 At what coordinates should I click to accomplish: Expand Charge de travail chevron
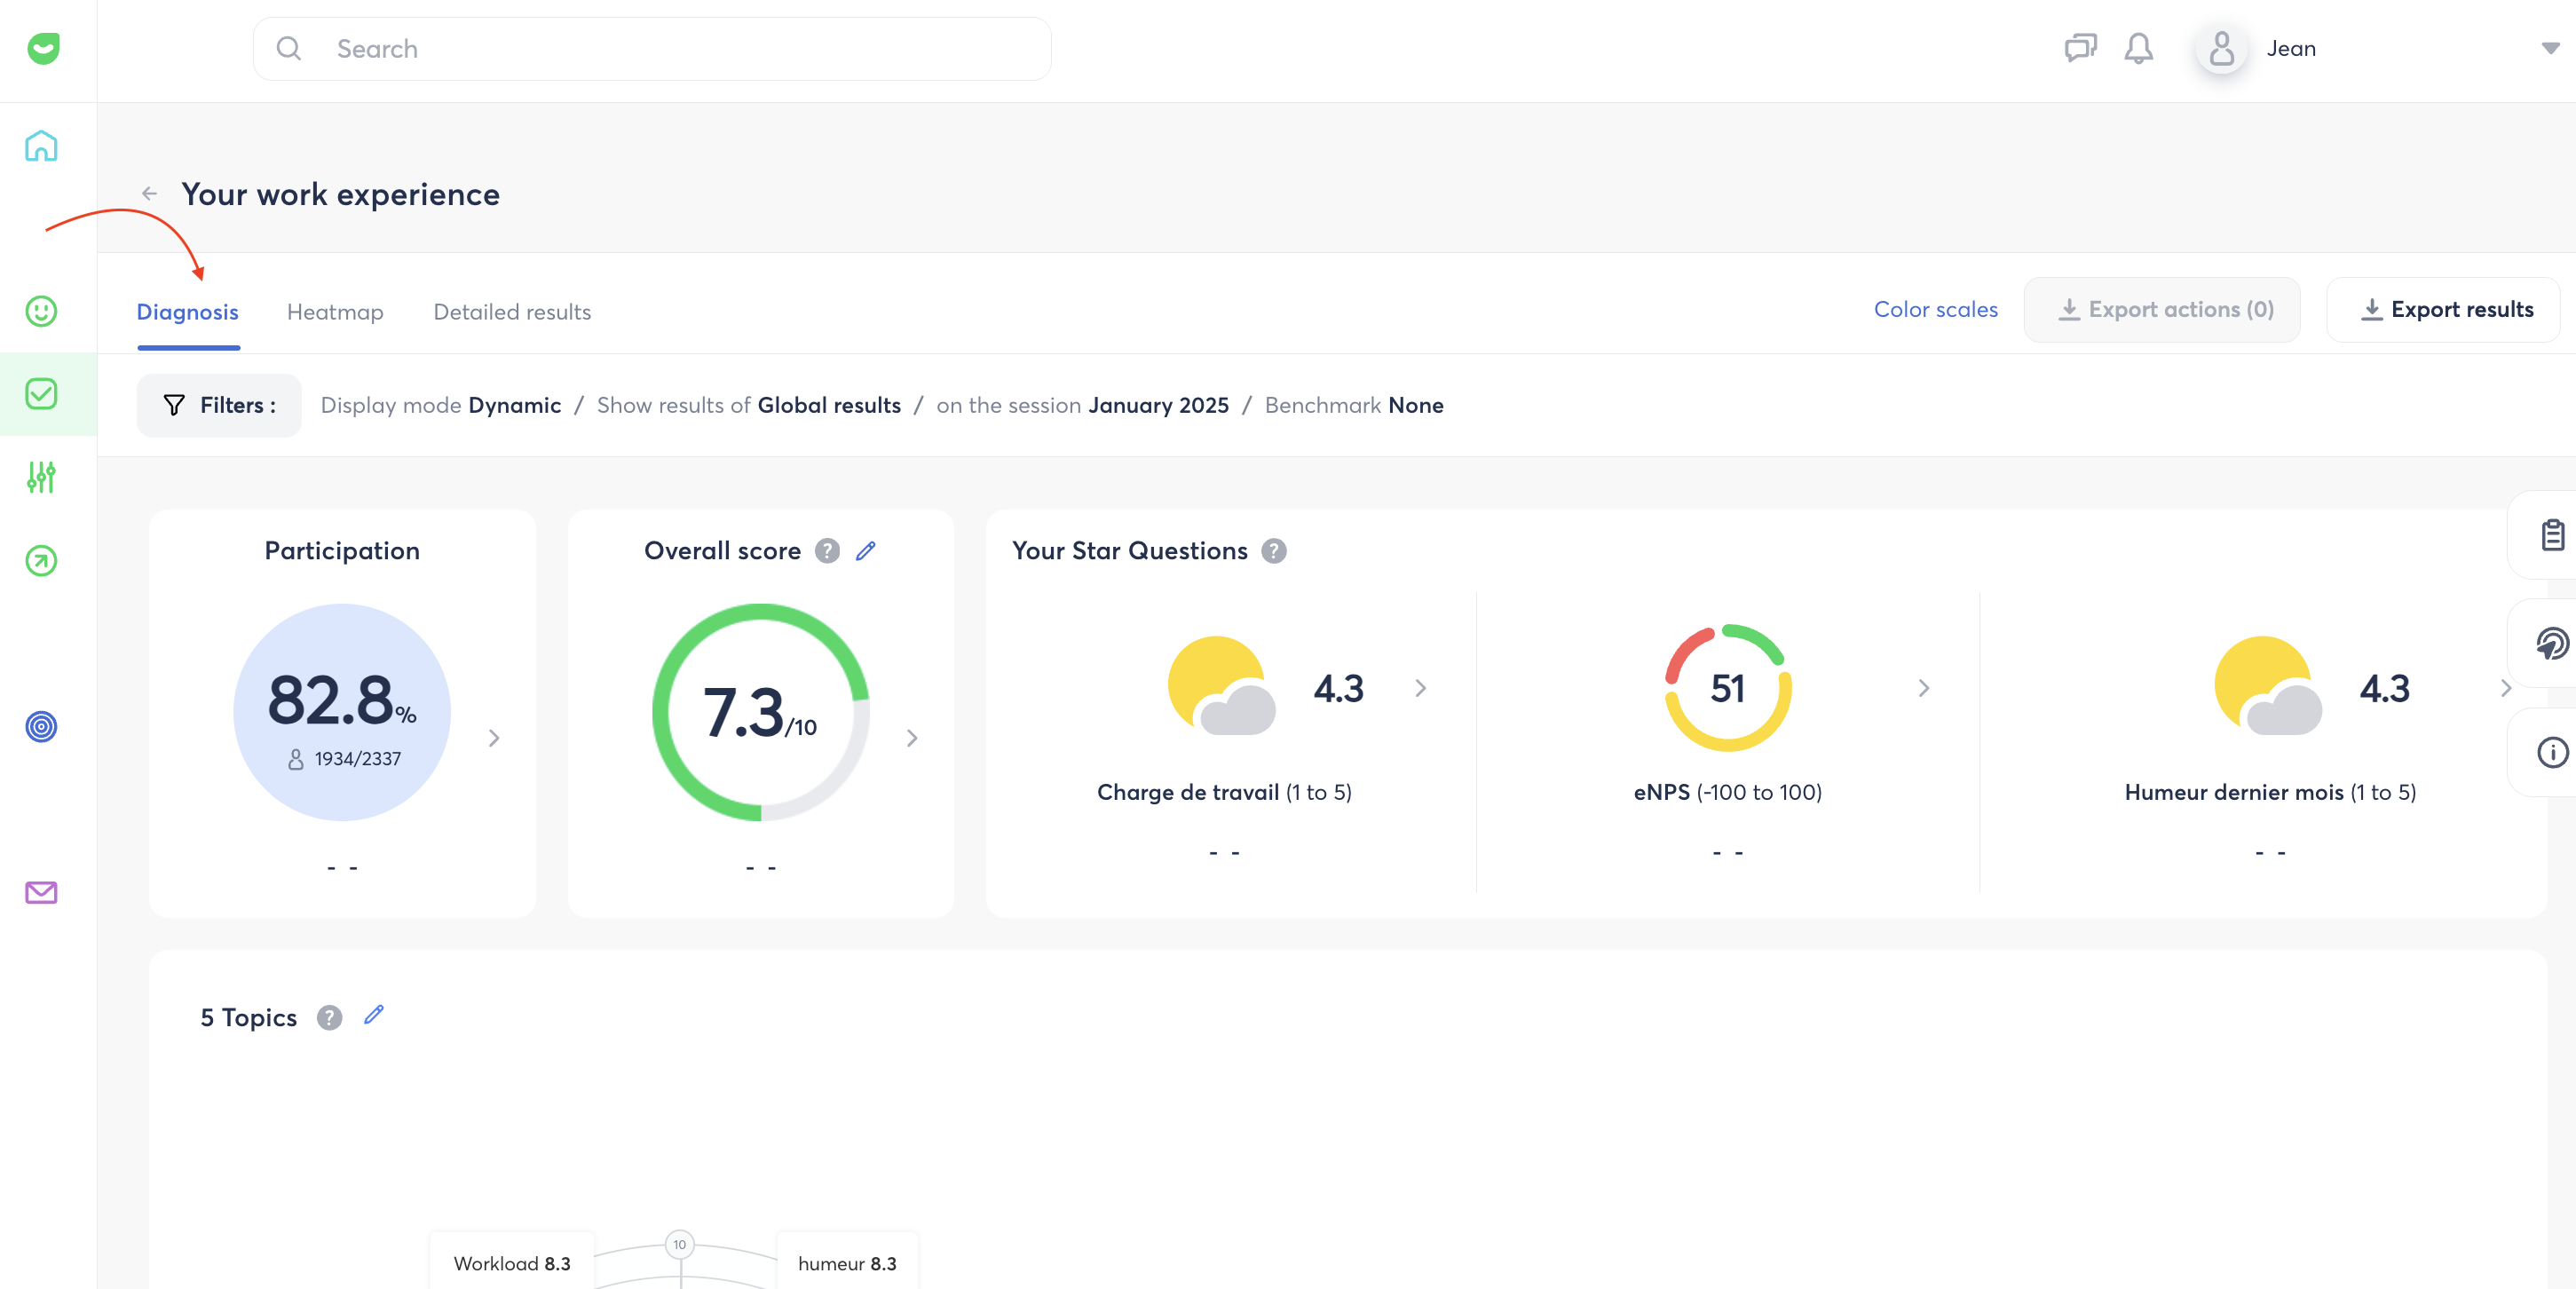coord(1421,688)
